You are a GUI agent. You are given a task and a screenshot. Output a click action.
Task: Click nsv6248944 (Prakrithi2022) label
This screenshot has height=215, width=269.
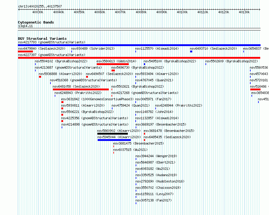click(179, 105)
